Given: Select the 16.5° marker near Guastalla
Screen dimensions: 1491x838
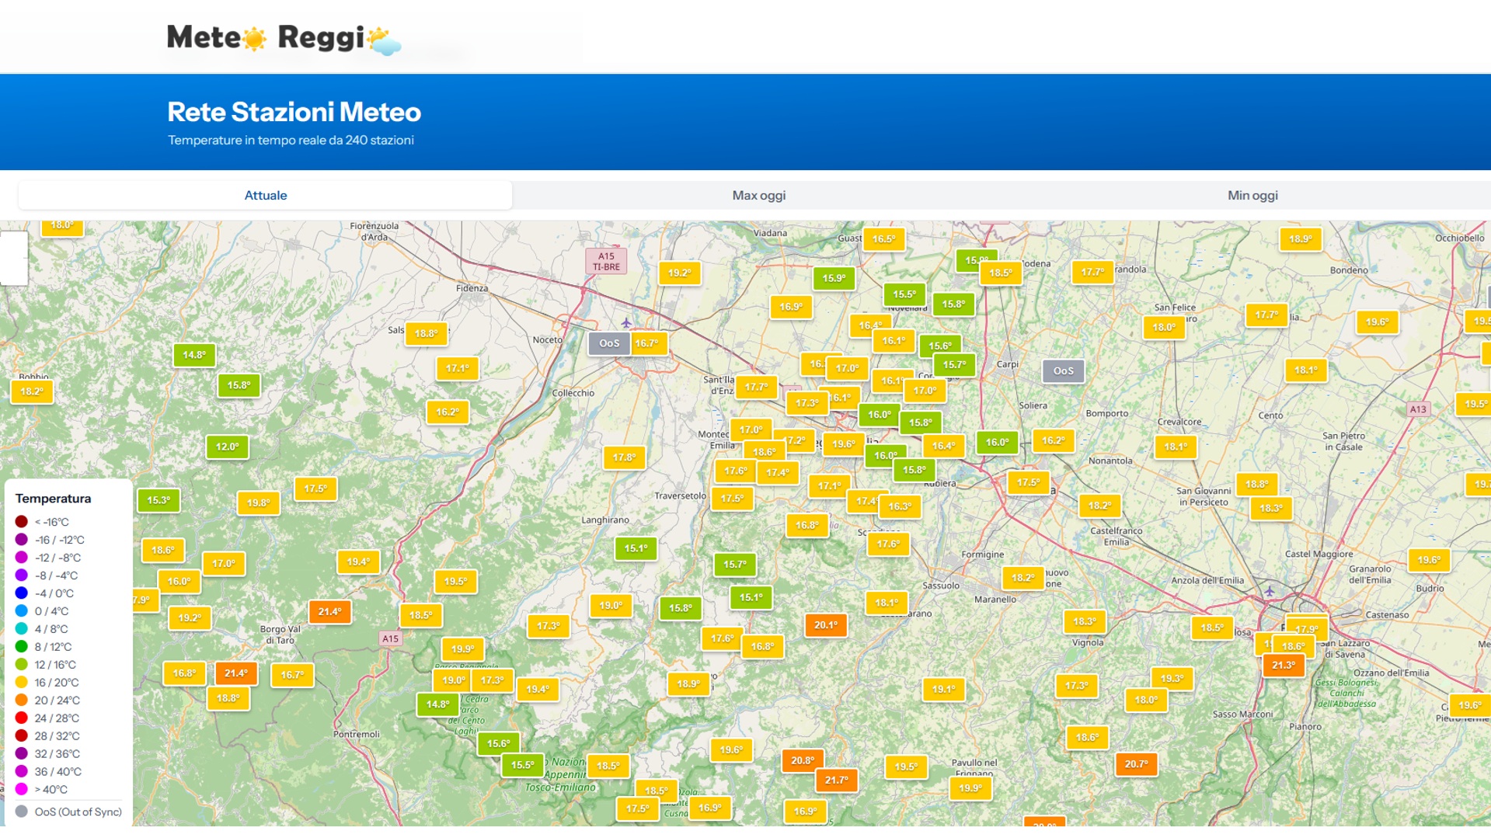Looking at the screenshot, I should click(x=883, y=239).
